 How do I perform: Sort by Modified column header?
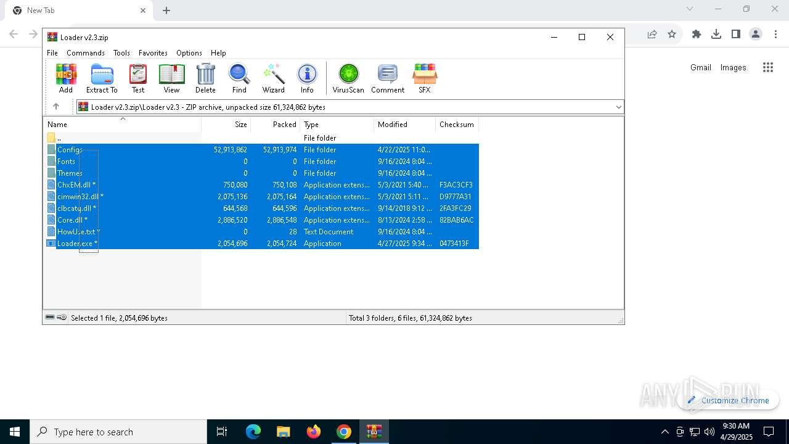point(405,125)
